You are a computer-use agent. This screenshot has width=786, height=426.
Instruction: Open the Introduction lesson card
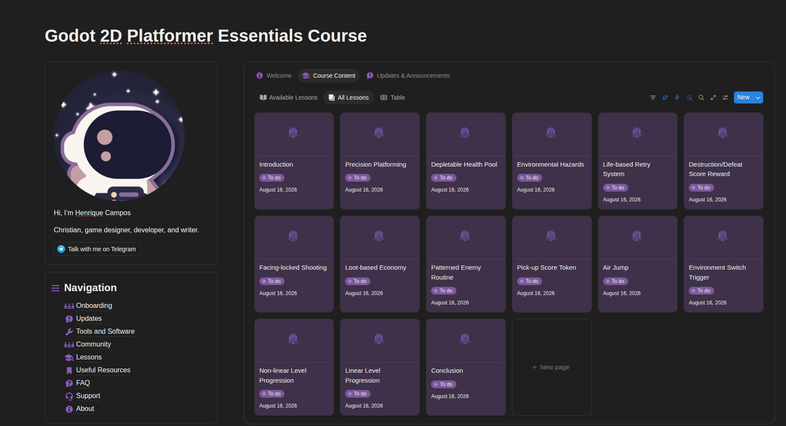point(294,161)
